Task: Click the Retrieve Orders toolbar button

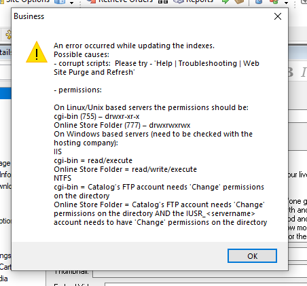Action: tap(120, 1)
